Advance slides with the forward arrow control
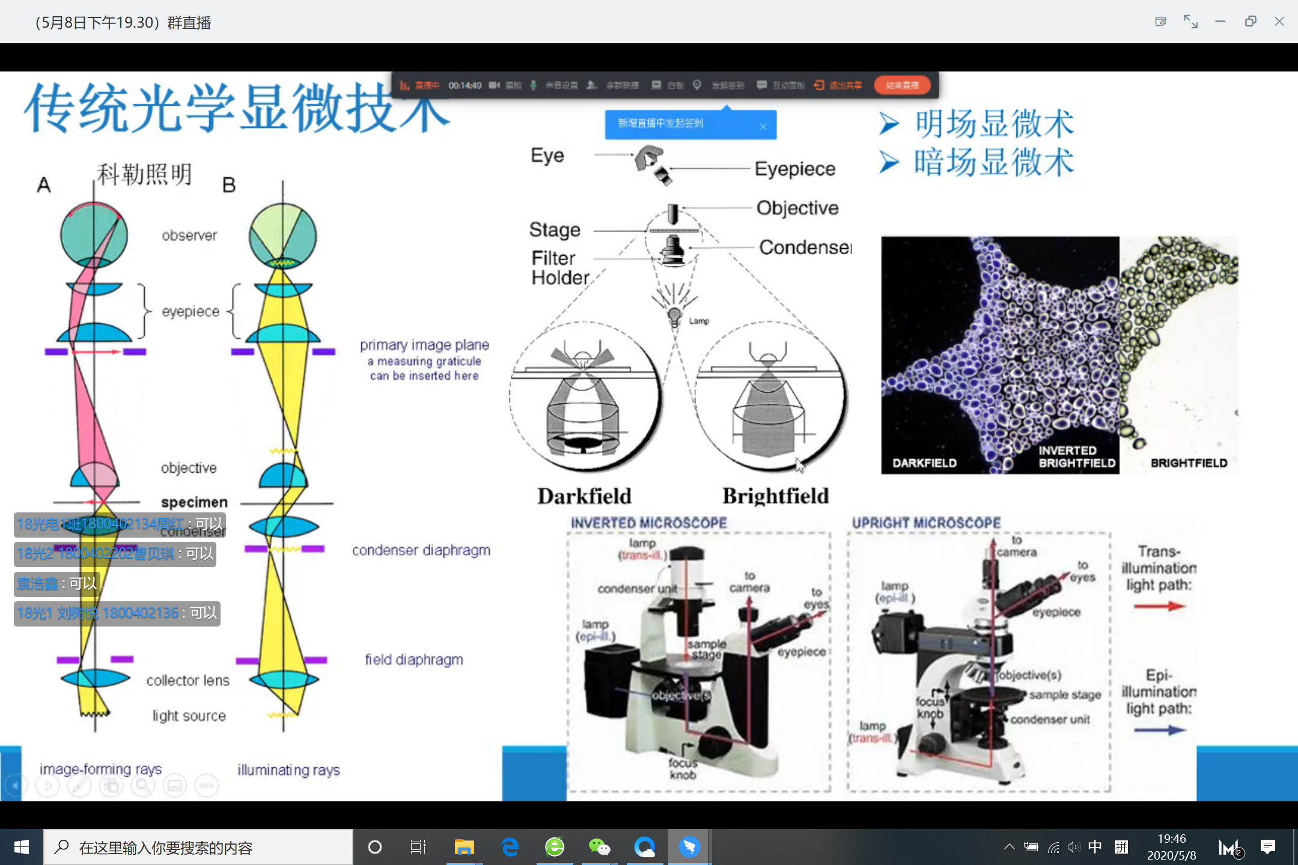Image resolution: width=1298 pixels, height=865 pixels. (48, 785)
